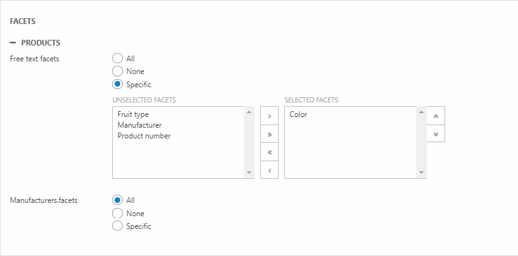This screenshot has width=518, height=256.
Task: Choose None for Manufacturers.facets
Action: (x=117, y=214)
